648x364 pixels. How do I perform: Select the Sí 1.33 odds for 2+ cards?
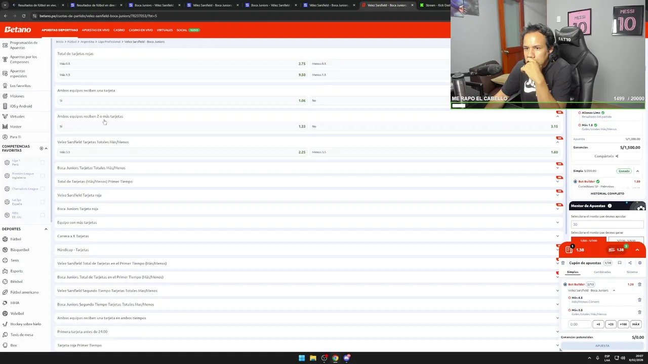click(182, 126)
